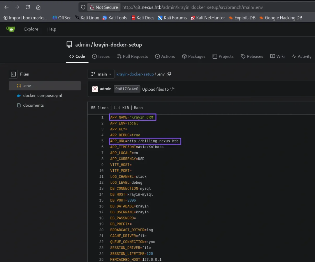Click the APP_NAME='Krayin CRM' line
This screenshot has height=262, width=315.
point(133,117)
